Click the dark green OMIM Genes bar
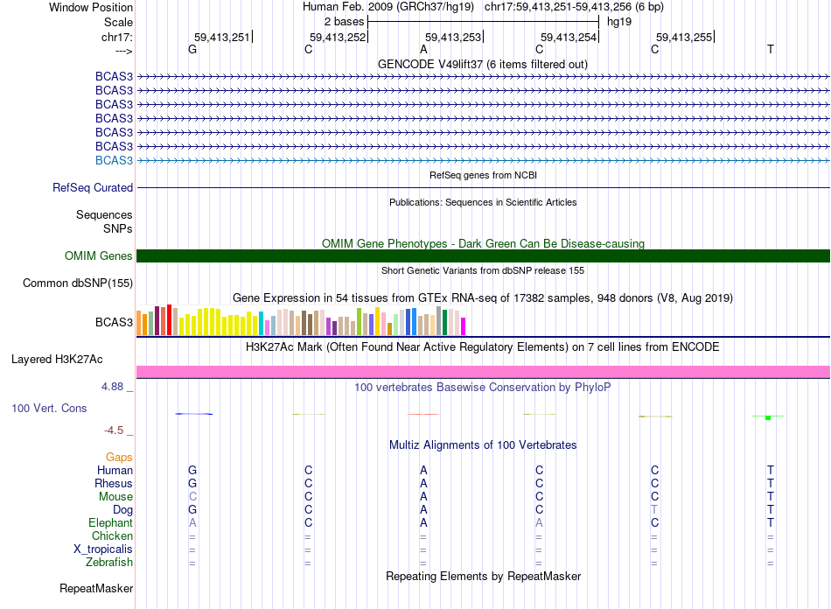Viewport: 831px width, 609px height. pos(483,256)
